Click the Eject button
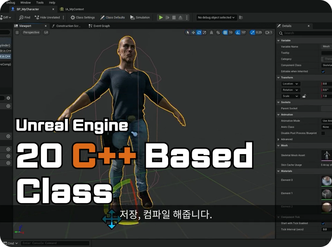 [180, 17]
